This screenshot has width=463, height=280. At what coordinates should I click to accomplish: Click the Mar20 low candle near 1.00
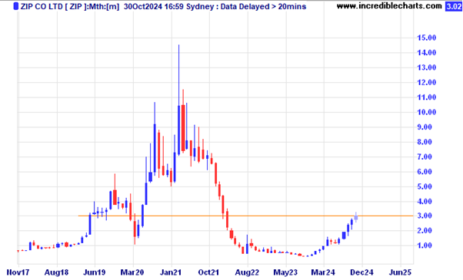coord(135,229)
